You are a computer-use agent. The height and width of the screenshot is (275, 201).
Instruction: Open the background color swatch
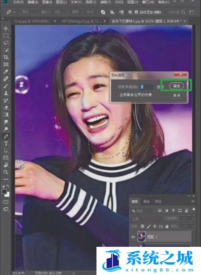point(7,194)
